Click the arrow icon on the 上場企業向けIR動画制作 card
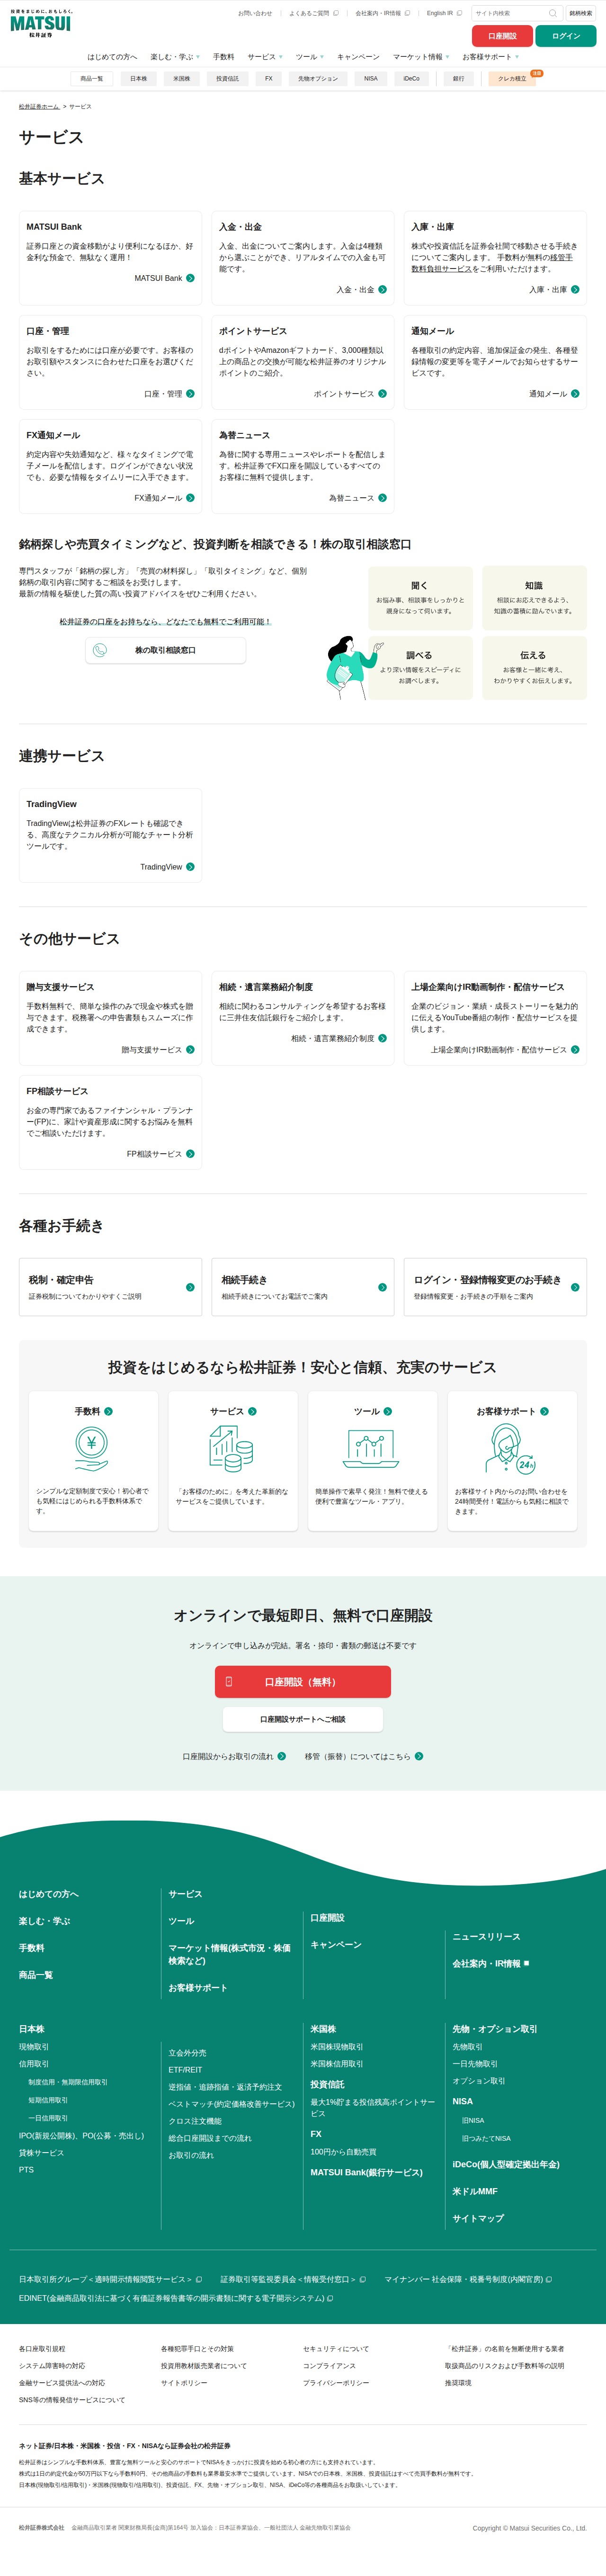The width and height of the screenshot is (606, 2576). (575, 1050)
